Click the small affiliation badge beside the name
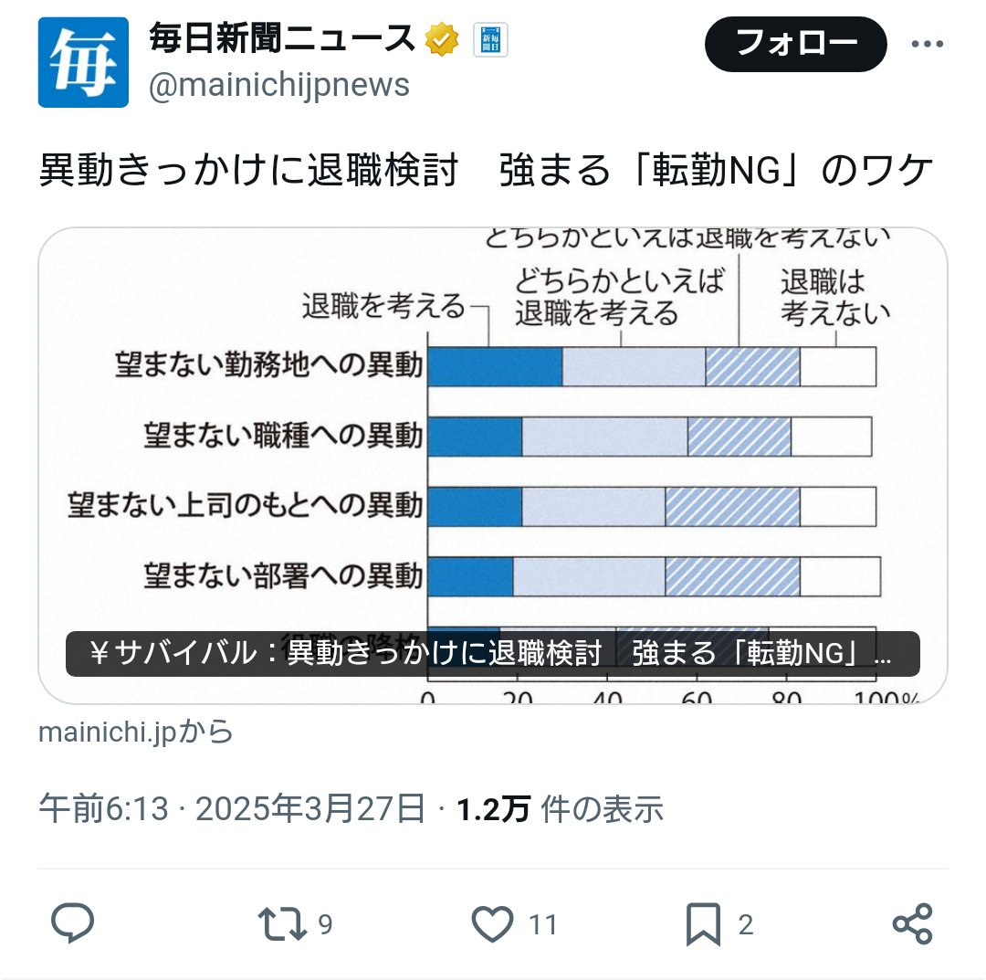Image resolution: width=986 pixels, height=980 pixels. [490, 40]
